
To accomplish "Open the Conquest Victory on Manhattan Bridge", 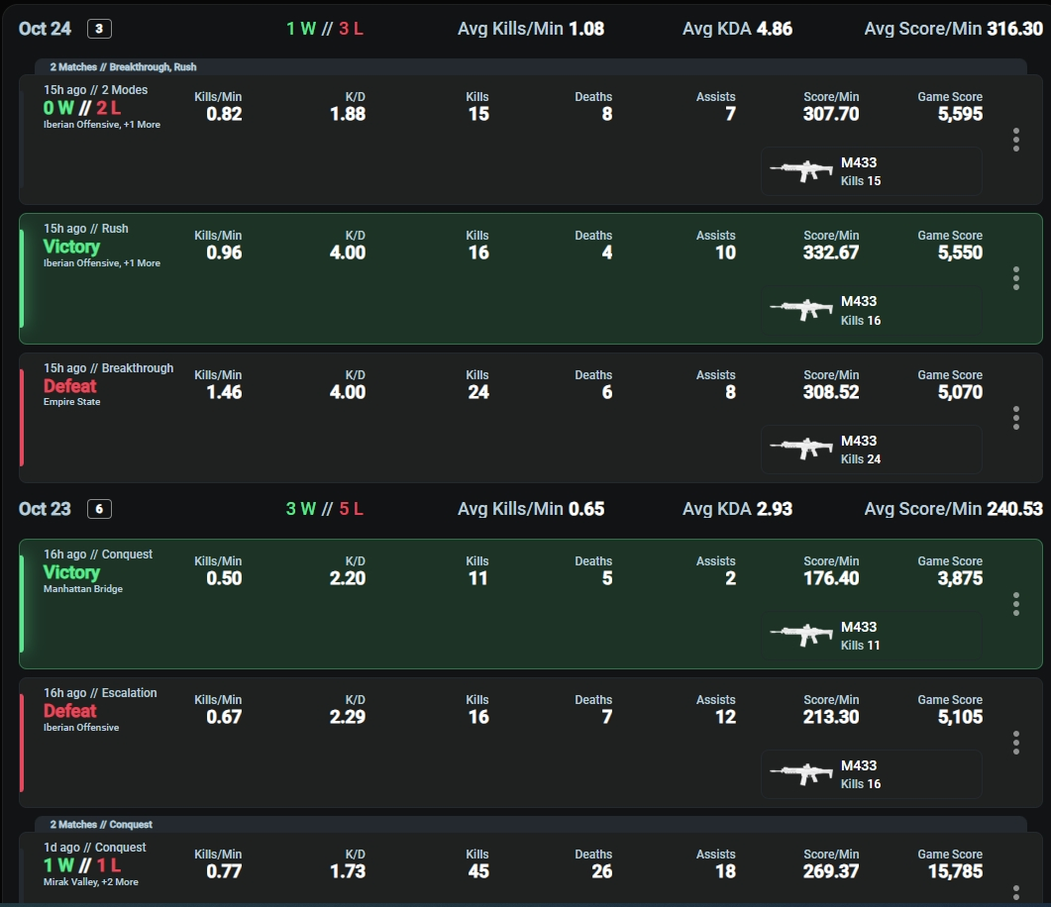I will (531, 604).
